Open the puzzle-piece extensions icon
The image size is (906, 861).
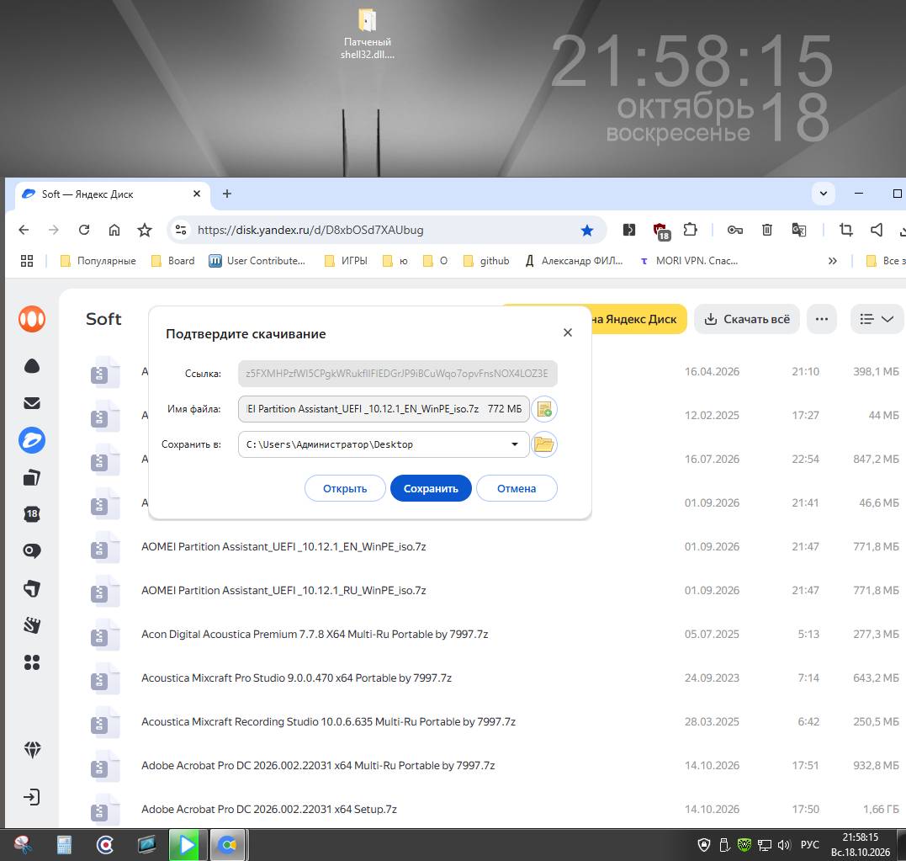[x=690, y=230]
